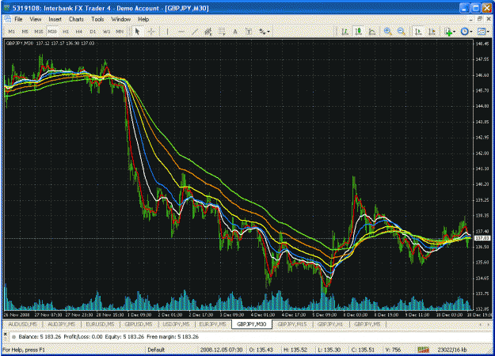Pick the Draw Vertical Line tool
The height and width of the screenshot is (356, 495).
tap(167, 31)
